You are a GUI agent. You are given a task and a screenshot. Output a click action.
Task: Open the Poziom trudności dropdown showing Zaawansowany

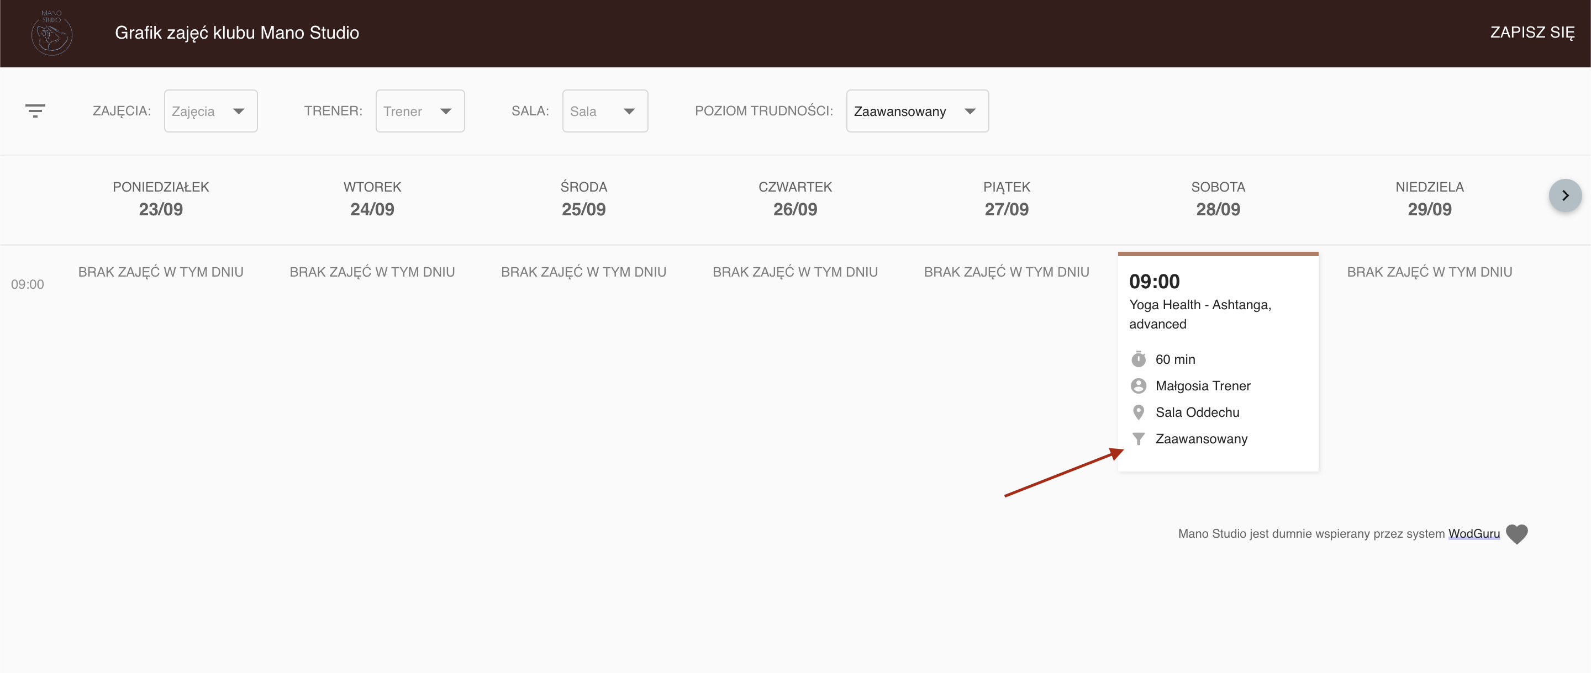coord(917,111)
